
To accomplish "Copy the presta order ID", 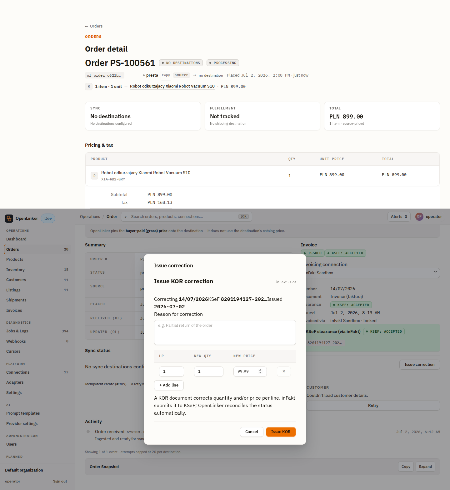I will pyautogui.click(x=166, y=75).
